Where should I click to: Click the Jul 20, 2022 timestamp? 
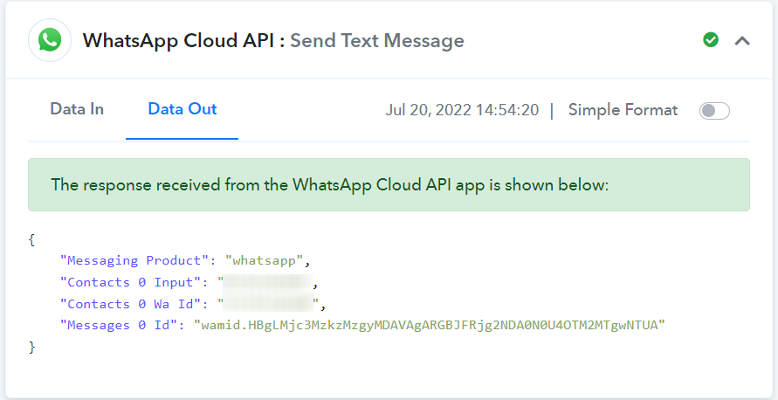click(462, 110)
